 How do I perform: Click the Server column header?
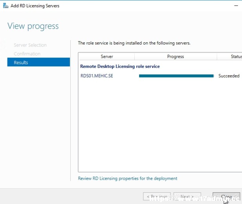tap(107, 56)
